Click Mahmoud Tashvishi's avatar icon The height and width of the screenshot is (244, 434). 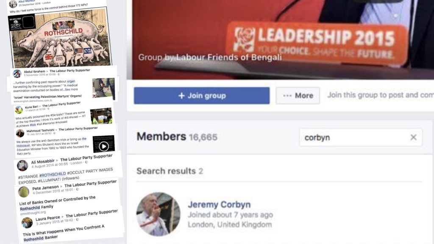20,133
